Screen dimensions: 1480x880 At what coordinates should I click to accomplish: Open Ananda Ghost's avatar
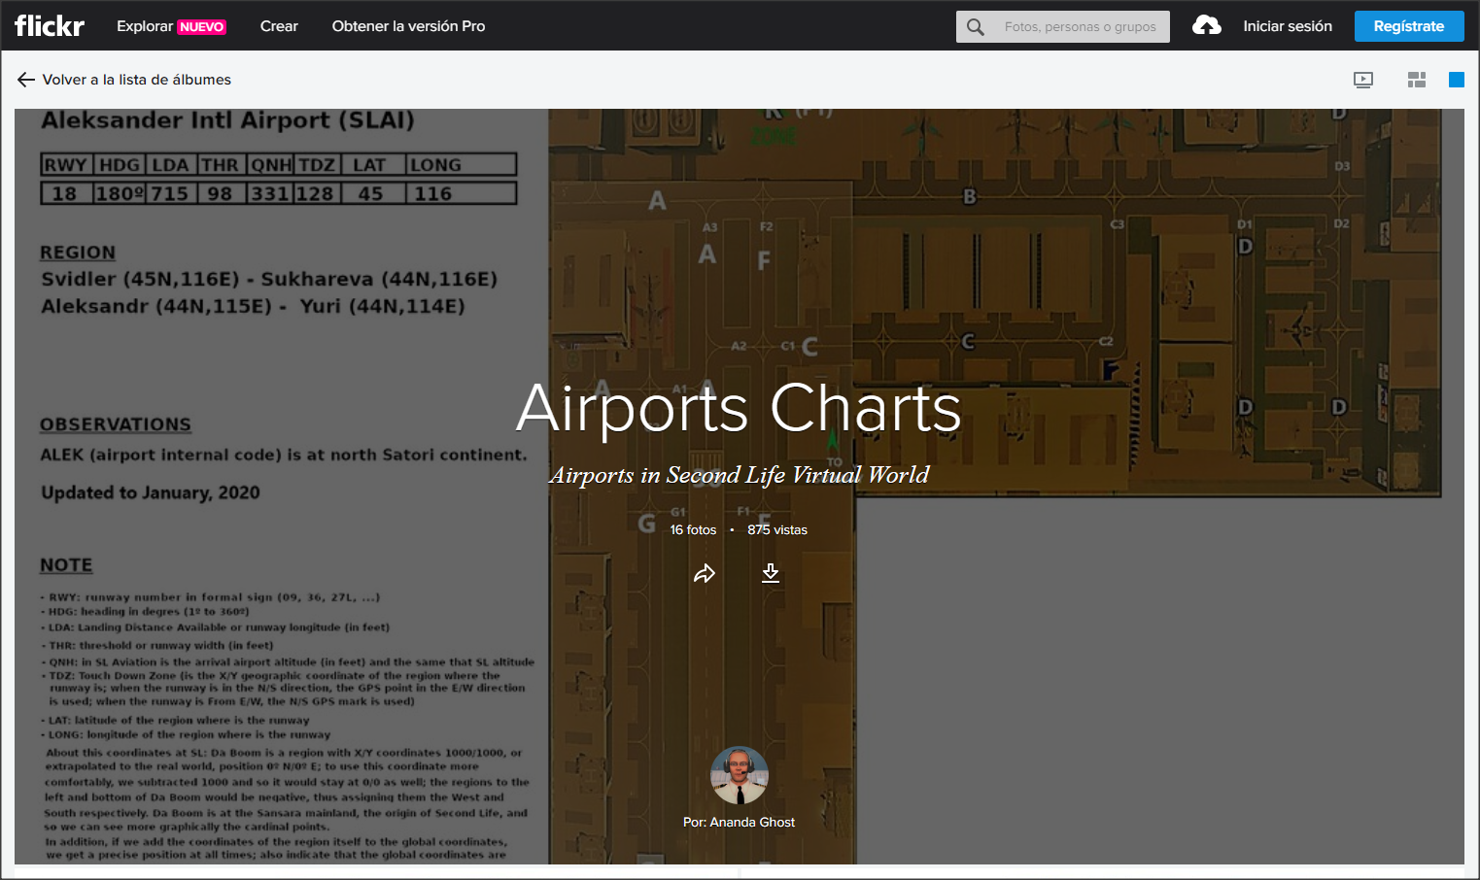coord(740,775)
